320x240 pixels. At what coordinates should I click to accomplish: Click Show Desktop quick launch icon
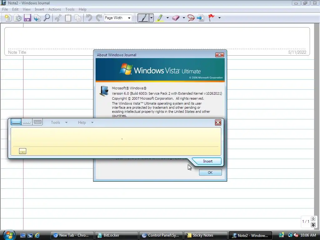22,235
